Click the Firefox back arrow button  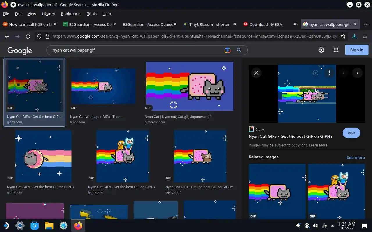(7, 36)
